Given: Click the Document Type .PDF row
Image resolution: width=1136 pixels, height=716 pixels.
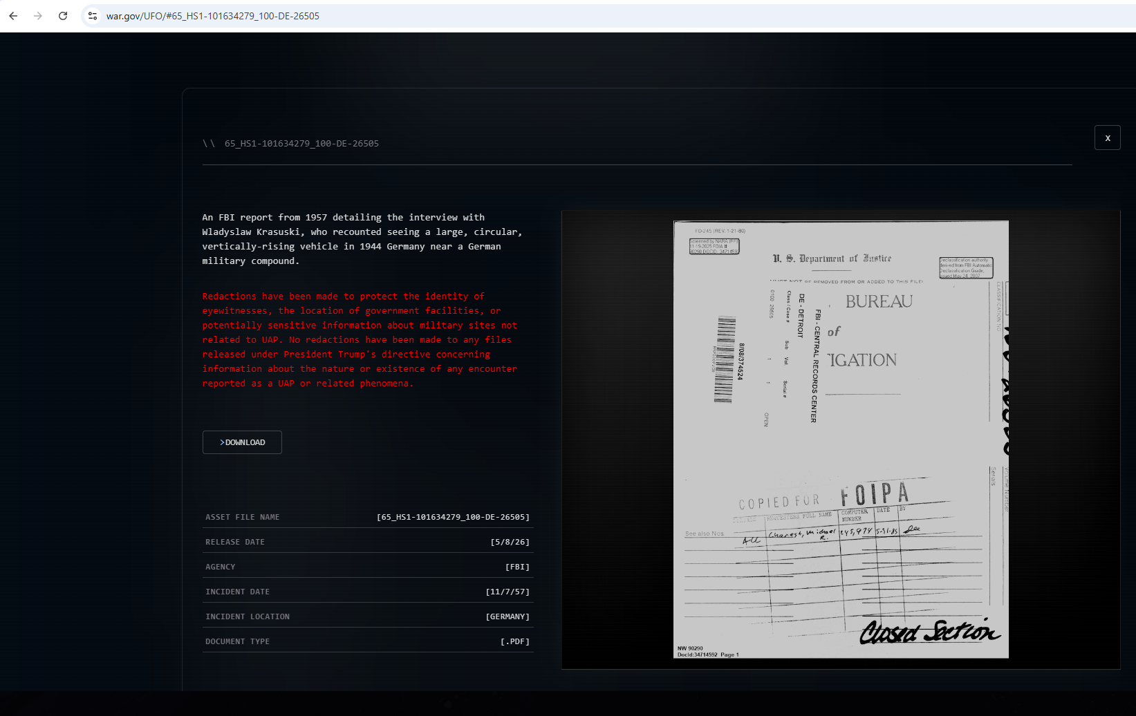Looking at the screenshot, I should point(368,641).
